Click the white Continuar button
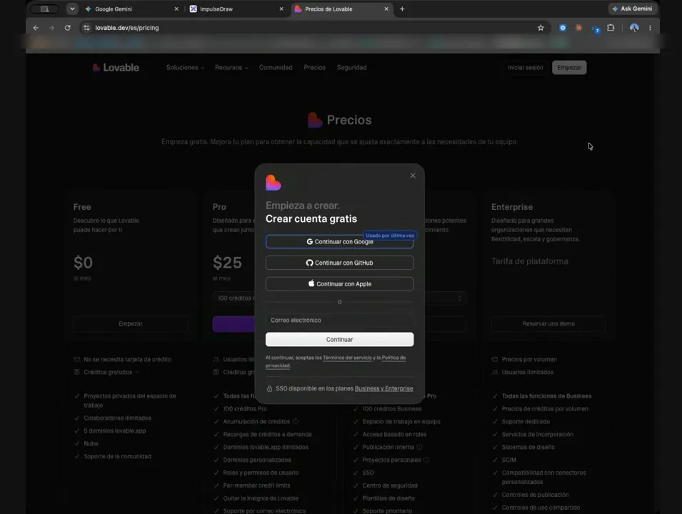 (339, 340)
